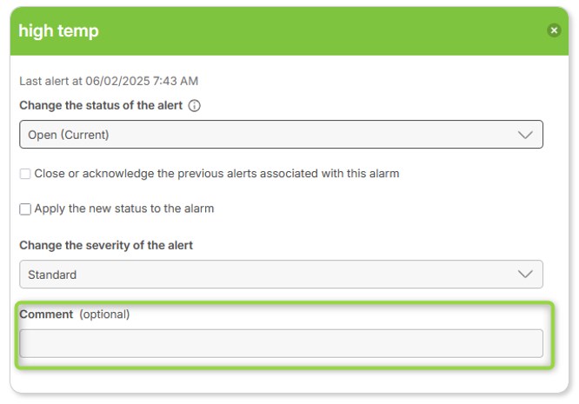The width and height of the screenshot is (579, 404).
Task: Click the 'high temp' dialog title
Action: [x=59, y=31]
